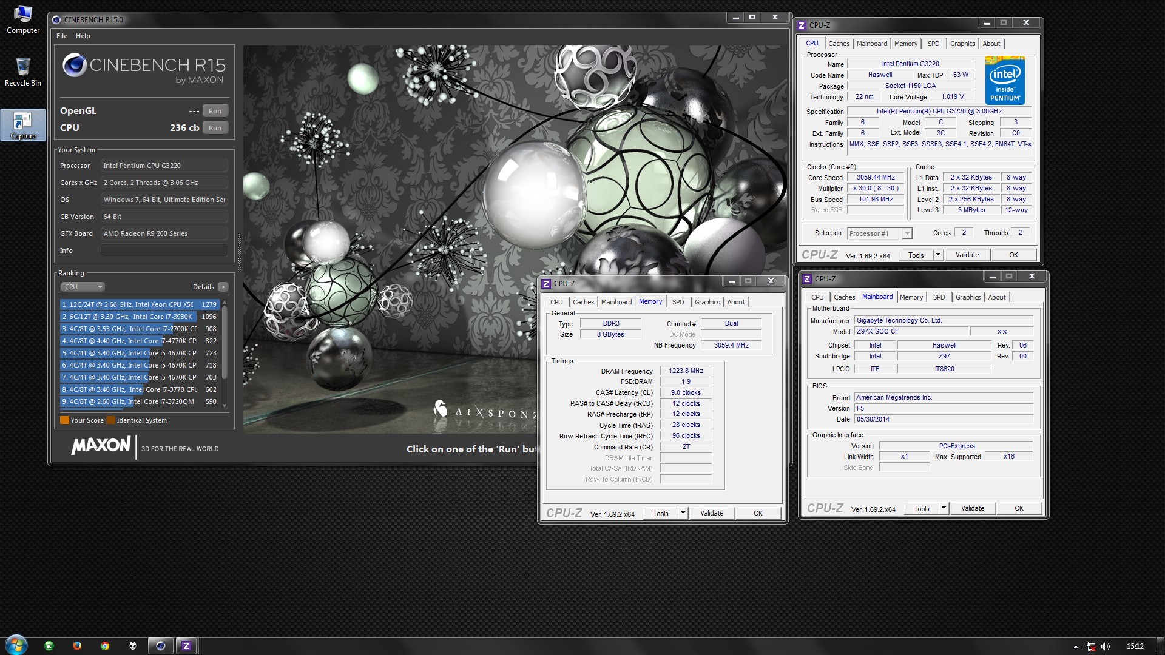Viewport: 1165px width, 655px height.
Task: Click OK in the Mainboard CPU-Z window
Action: click(x=1019, y=508)
